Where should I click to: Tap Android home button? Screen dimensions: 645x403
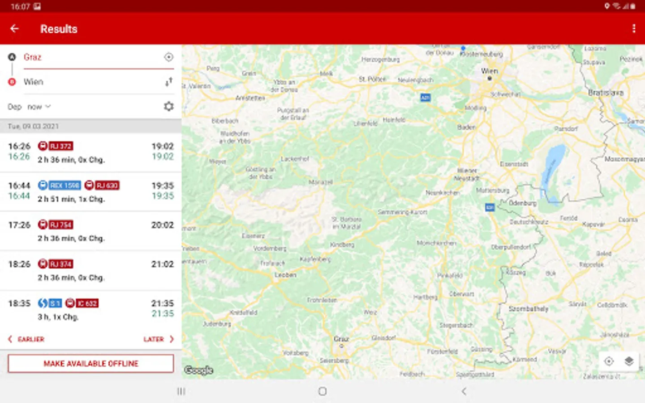click(x=322, y=391)
